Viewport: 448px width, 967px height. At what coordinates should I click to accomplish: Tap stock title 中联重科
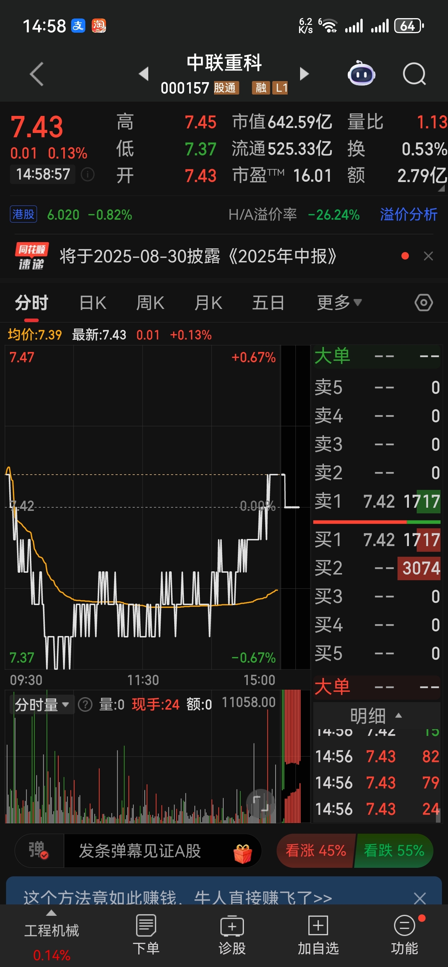point(224,63)
